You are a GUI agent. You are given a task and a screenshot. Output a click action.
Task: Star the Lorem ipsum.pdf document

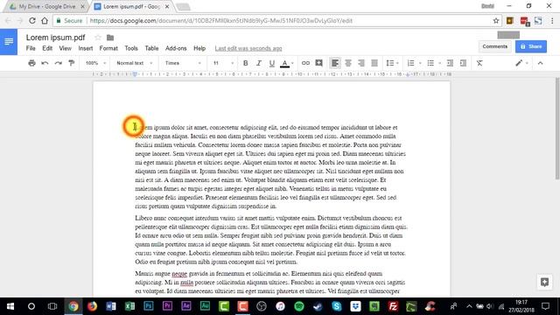point(98,38)
